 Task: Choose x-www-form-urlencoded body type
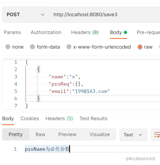[69, 47]
